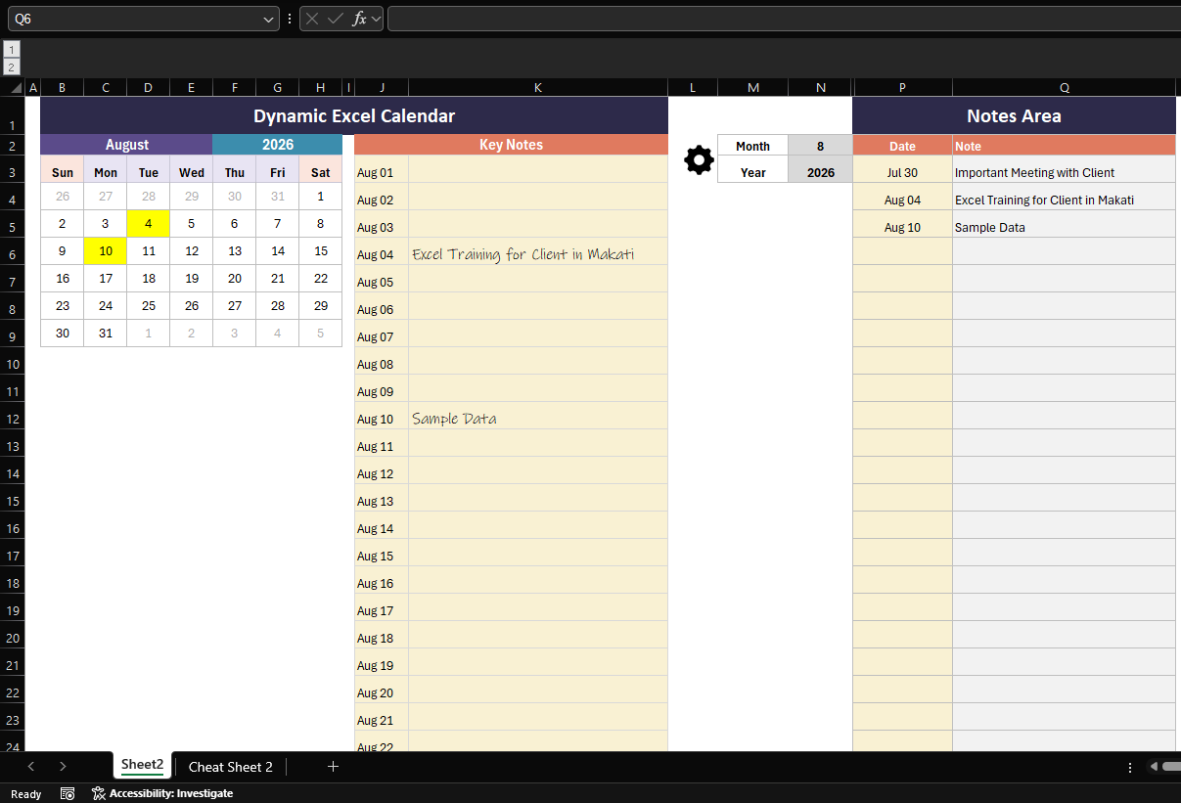Click Notes Area title
Image resolution: width=1181 pixels, height=803 pixels.
click(x=1014, y=115)
